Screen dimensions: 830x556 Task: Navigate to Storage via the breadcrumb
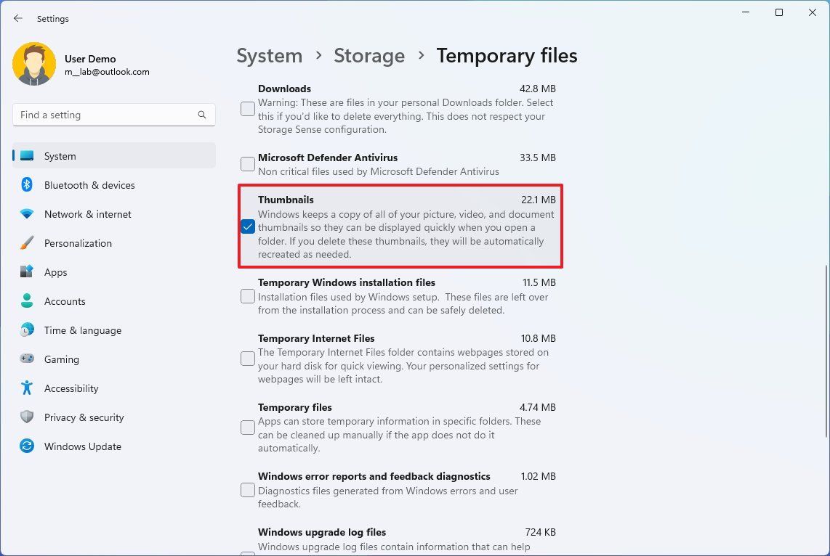pyautogui.click(x=369, y=55)
